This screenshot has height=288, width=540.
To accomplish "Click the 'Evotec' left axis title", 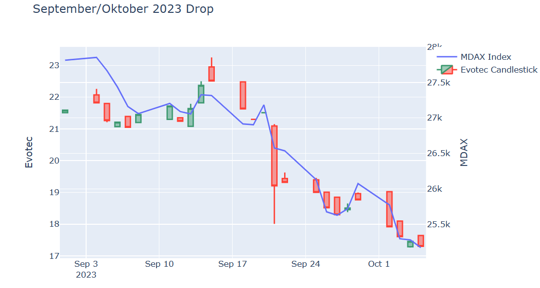I will (x=29, y=153).
